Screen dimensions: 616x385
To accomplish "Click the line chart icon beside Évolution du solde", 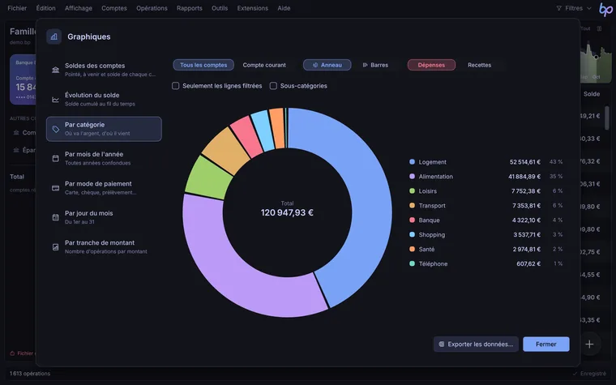I will (x=55, y=100).
